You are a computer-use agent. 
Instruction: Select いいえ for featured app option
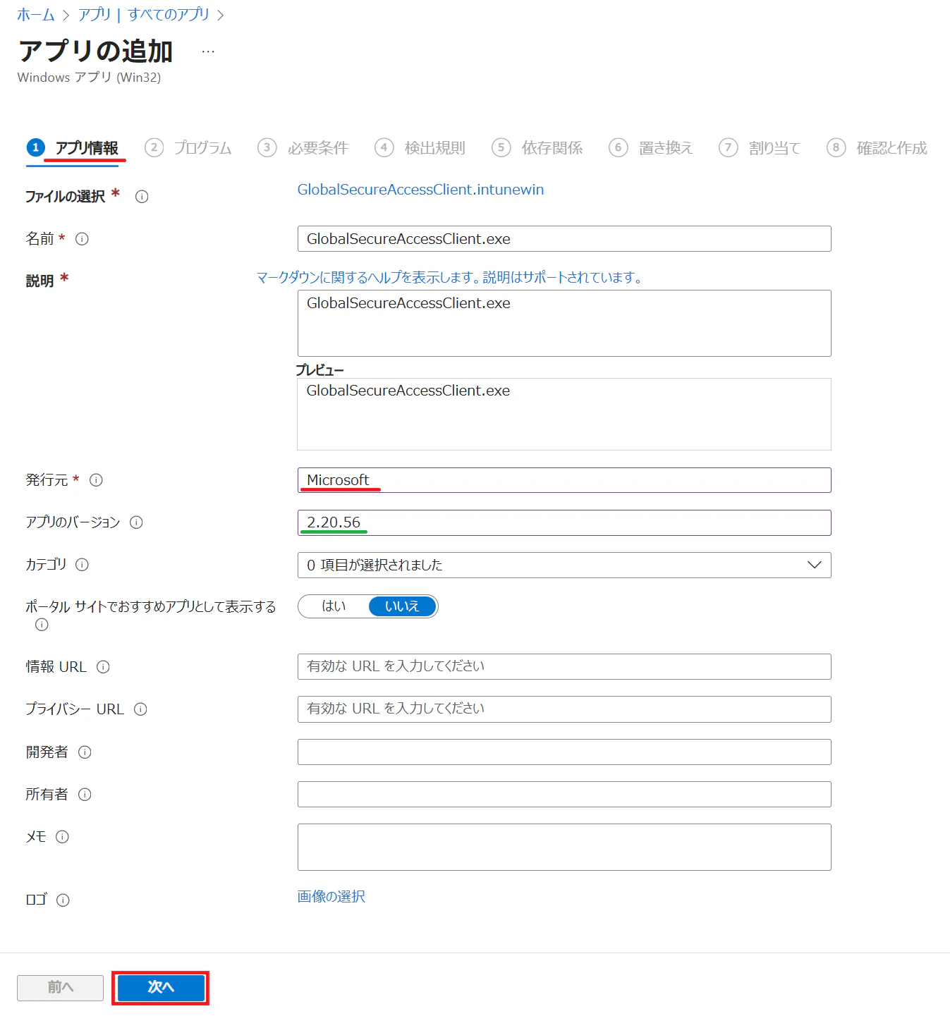coord(402,606)
